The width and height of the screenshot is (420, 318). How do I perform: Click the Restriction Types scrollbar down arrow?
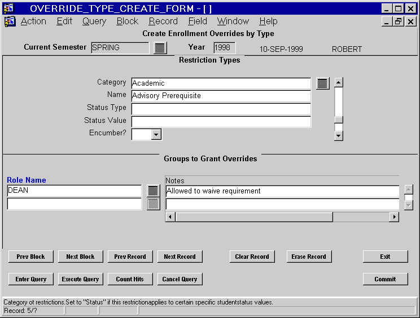tap(339, 136)
